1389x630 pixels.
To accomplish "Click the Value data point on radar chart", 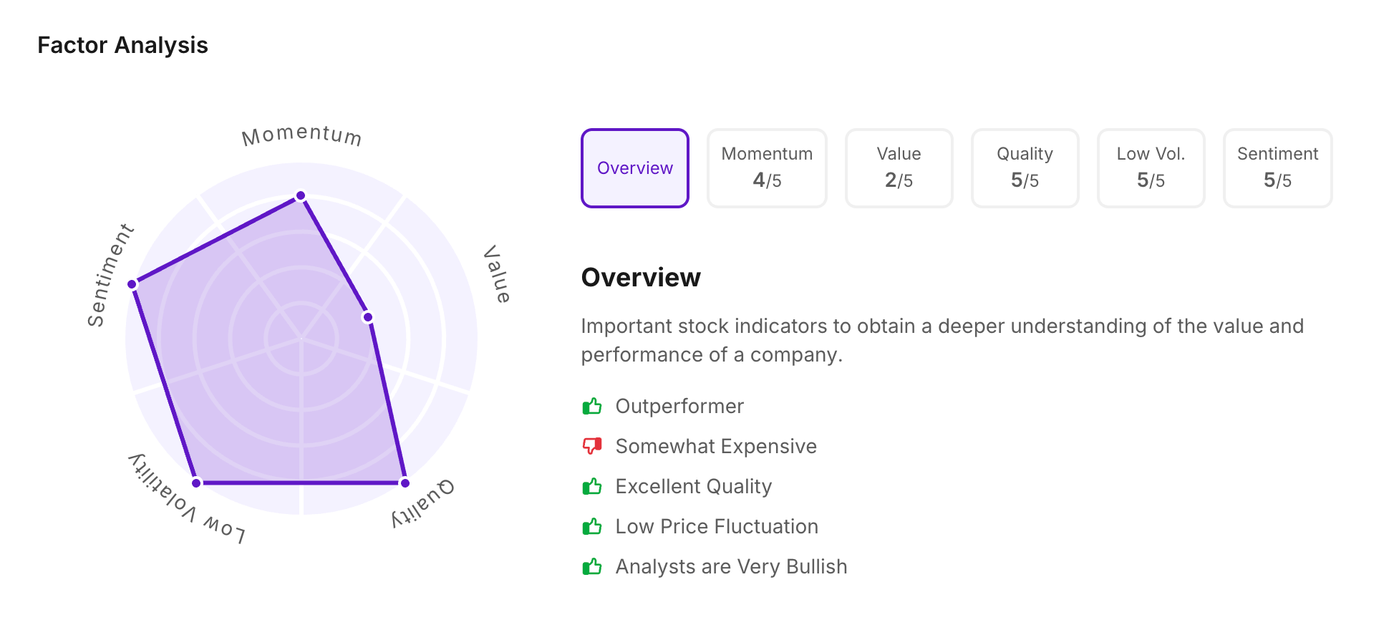I will click(x=367, y=317).
